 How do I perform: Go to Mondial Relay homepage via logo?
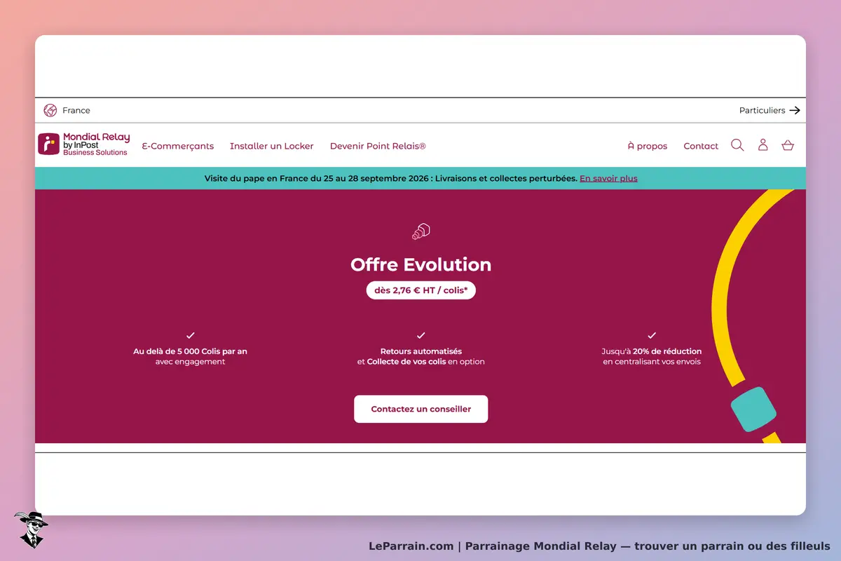pyautogui.click(x=83, y=144)
